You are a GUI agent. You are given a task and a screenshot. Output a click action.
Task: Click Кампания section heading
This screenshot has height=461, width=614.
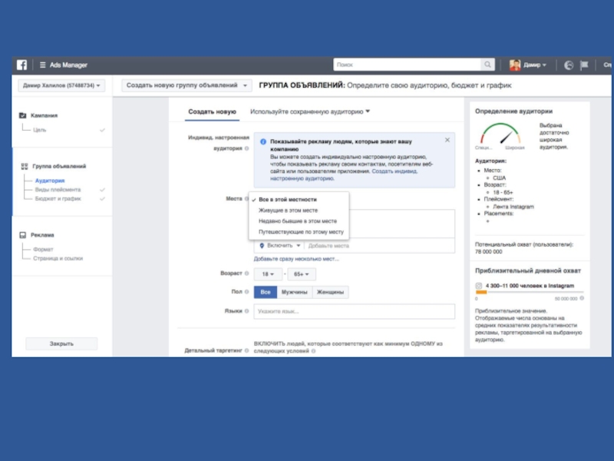[45, 115]
